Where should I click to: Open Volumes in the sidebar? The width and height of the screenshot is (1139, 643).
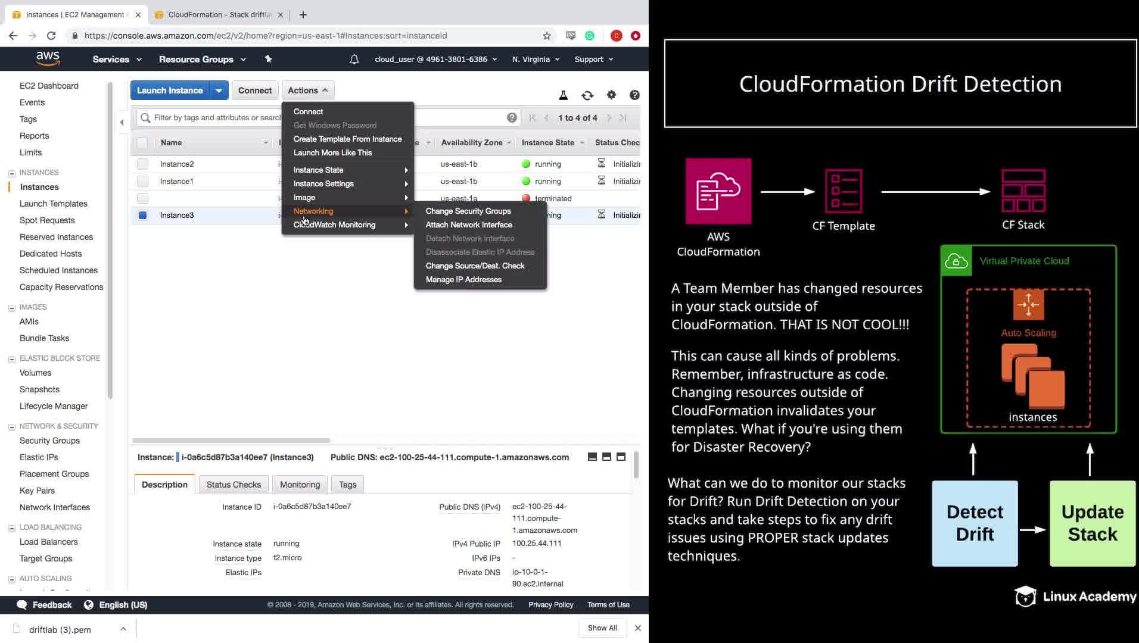35,373
